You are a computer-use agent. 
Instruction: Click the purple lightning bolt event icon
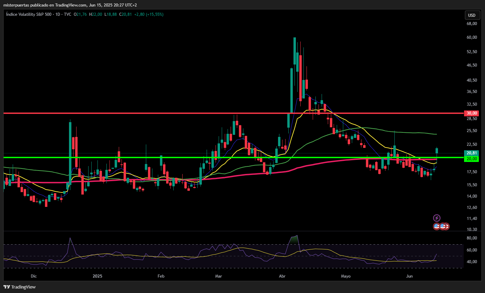pos(437,218)
